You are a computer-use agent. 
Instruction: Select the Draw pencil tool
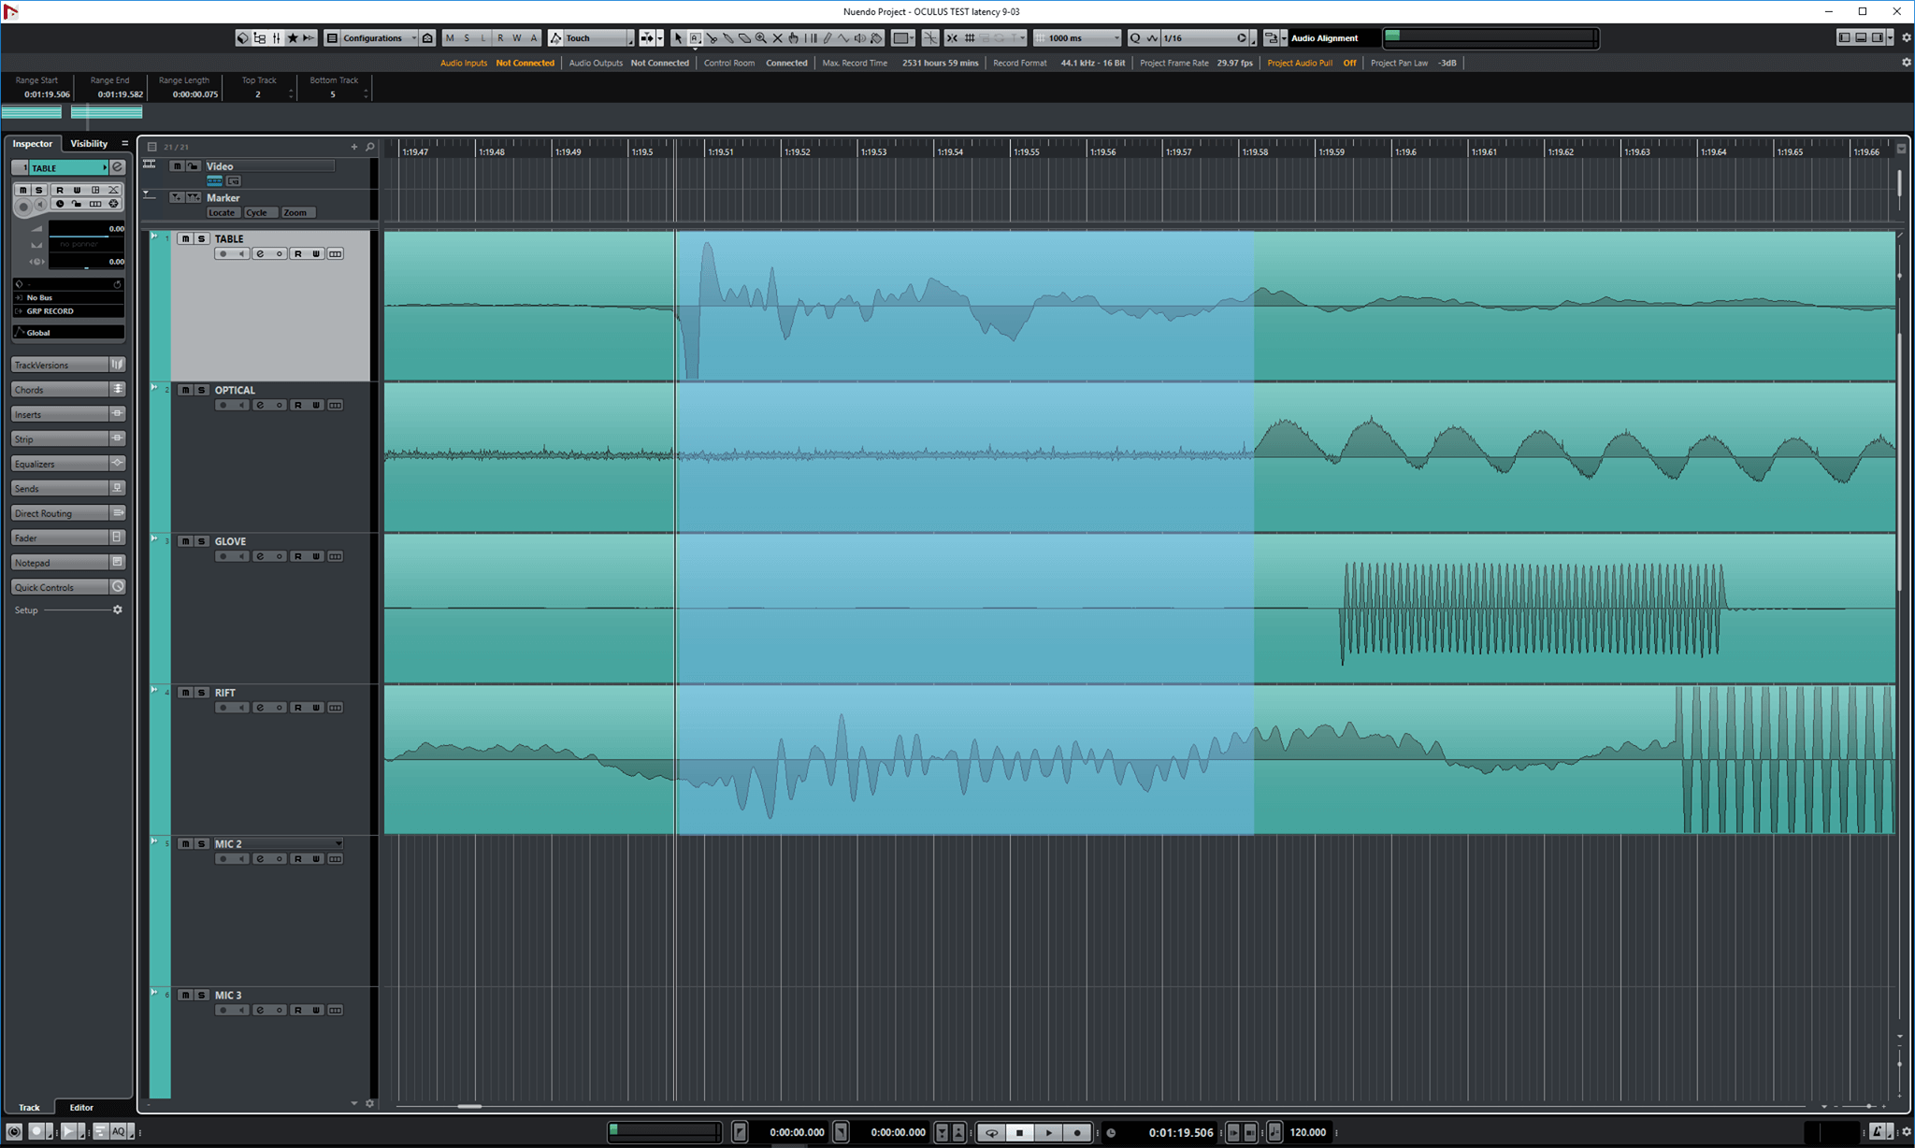(828, 38)
